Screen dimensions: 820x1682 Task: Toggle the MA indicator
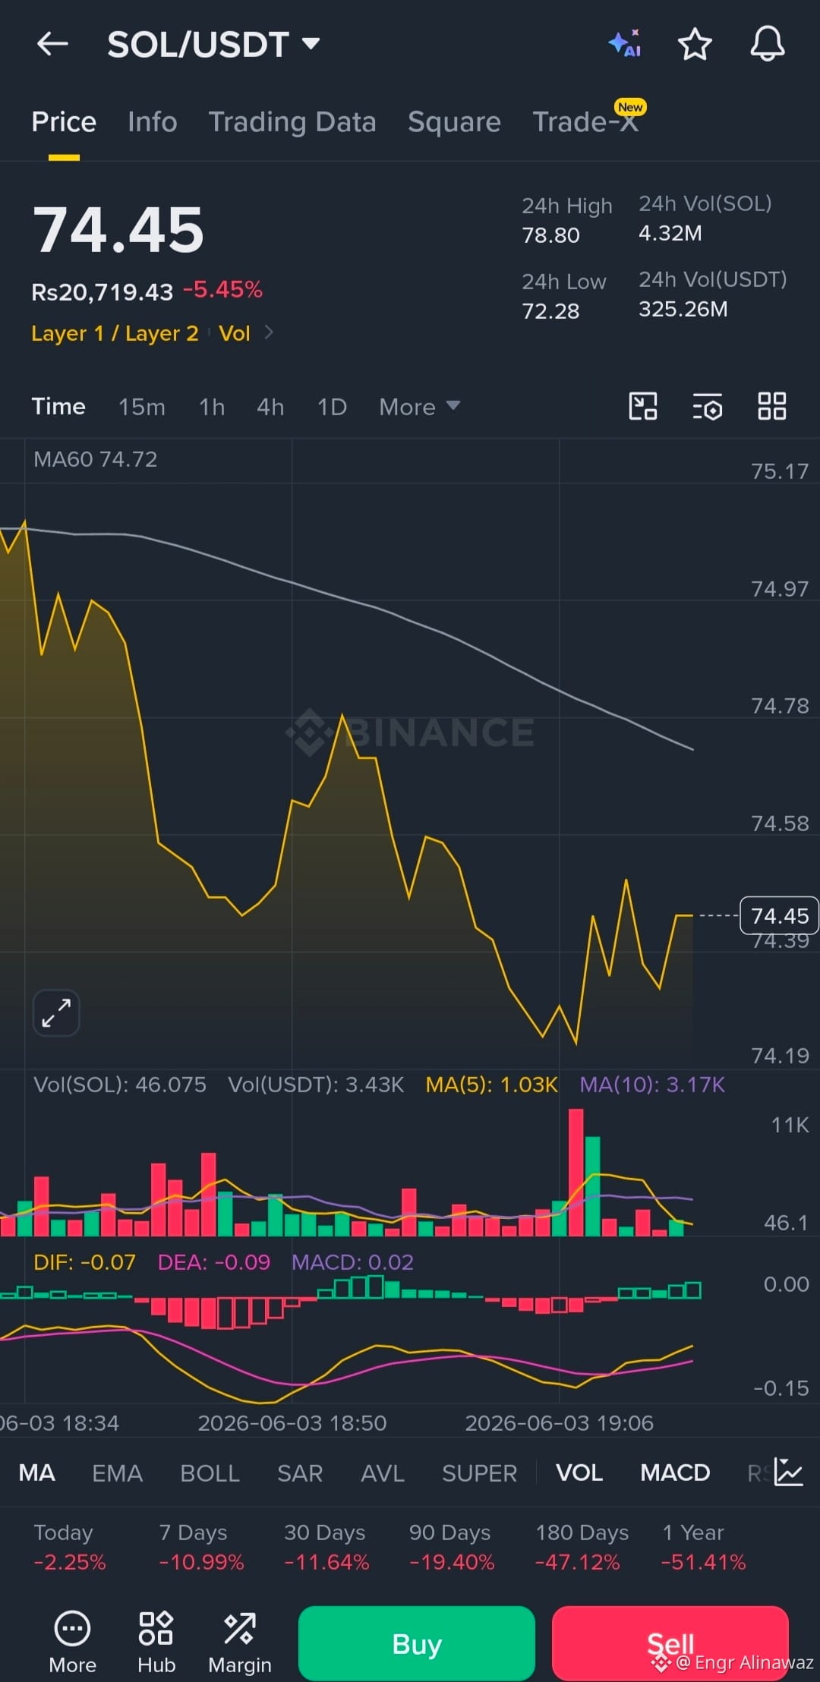click(x=36, y=1473)
